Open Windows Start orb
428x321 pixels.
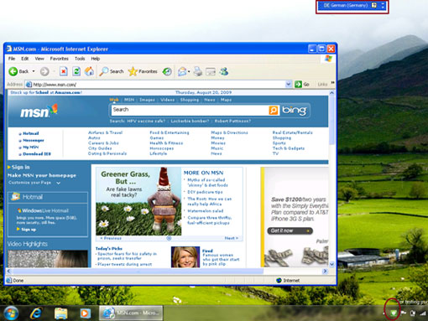tap(11, 313)
